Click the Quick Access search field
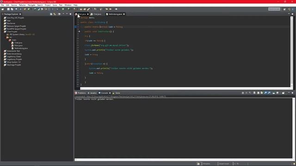Viewport: 296px width, 166px height. (x=274, y=9)
